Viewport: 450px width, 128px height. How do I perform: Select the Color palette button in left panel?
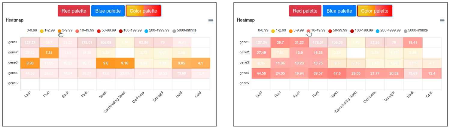(x=143, y=11)
